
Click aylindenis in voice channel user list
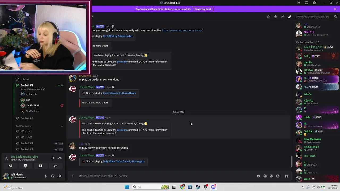pos(31,94)
